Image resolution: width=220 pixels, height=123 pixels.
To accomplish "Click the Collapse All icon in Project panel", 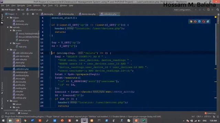I will click(x=27, y=14).
